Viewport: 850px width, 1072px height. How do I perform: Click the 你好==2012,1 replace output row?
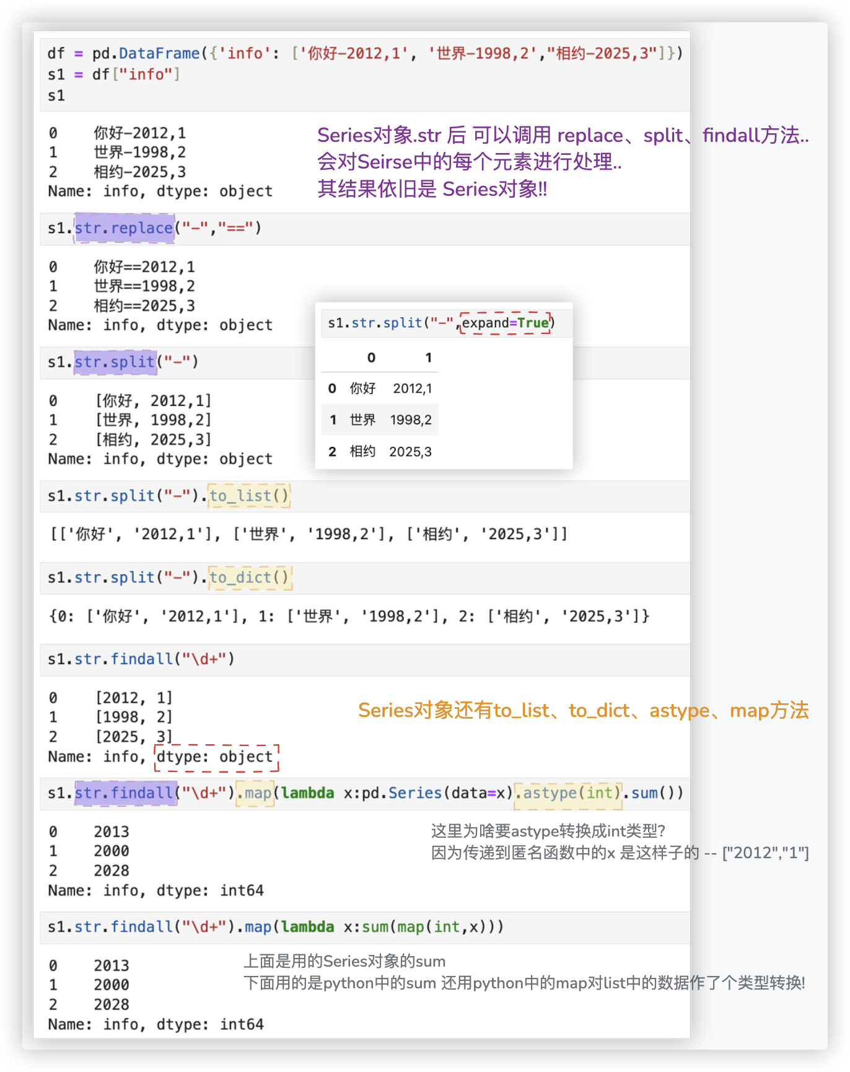[x=144, y=267]
